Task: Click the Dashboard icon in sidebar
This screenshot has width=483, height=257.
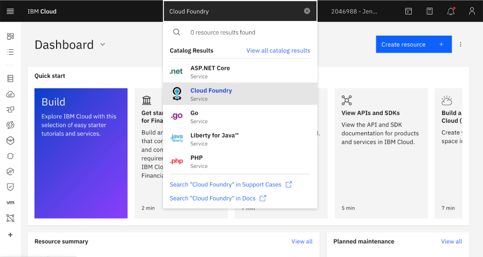Action: click(x=10, y=36)
